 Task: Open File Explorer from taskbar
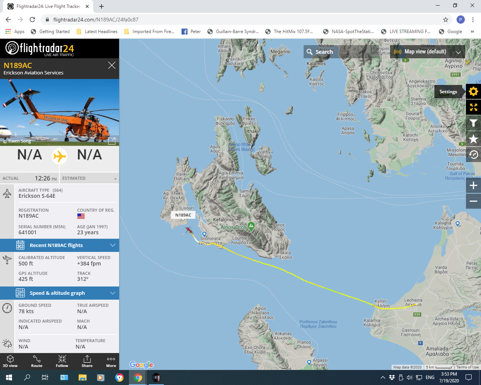83,377
